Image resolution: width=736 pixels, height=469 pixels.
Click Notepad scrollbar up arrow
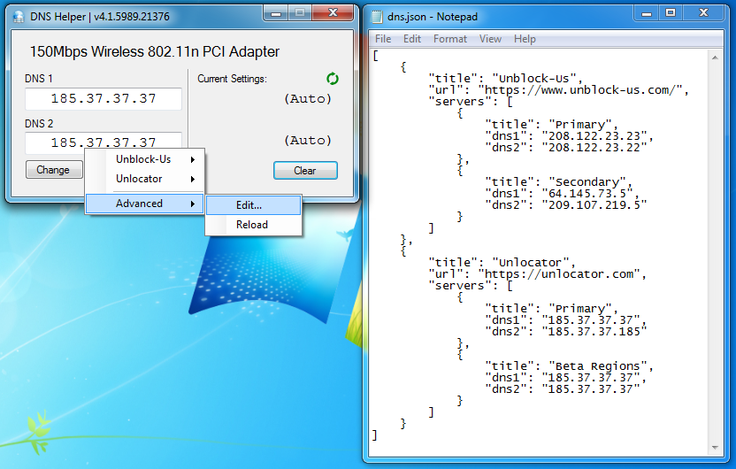715,58
